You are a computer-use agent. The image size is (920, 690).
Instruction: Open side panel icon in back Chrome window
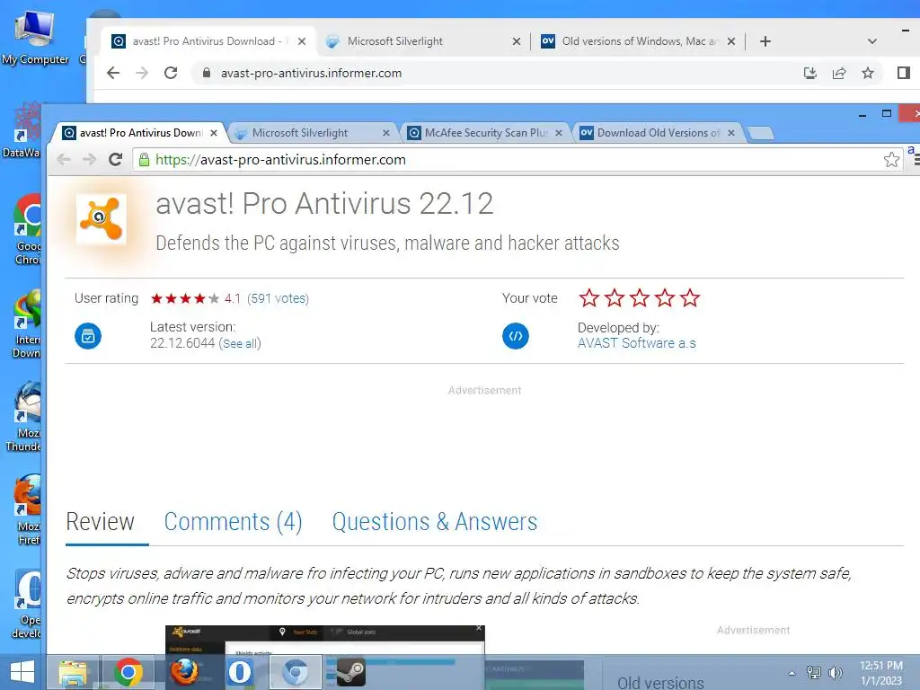pos(904,73)
